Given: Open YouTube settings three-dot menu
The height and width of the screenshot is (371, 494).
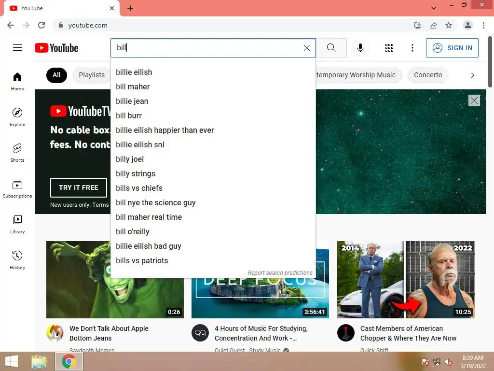Looking at the screenshot, I should pos(412,48).
